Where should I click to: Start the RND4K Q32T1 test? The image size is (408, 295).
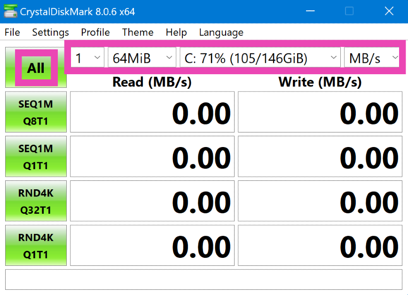(x=36, y=201)
